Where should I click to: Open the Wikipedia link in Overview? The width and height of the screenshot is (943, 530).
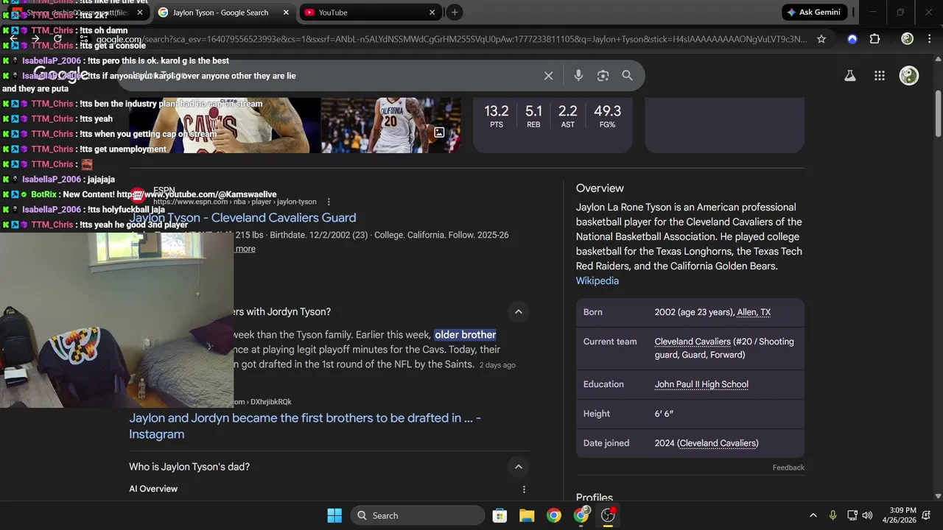[597, 280]
